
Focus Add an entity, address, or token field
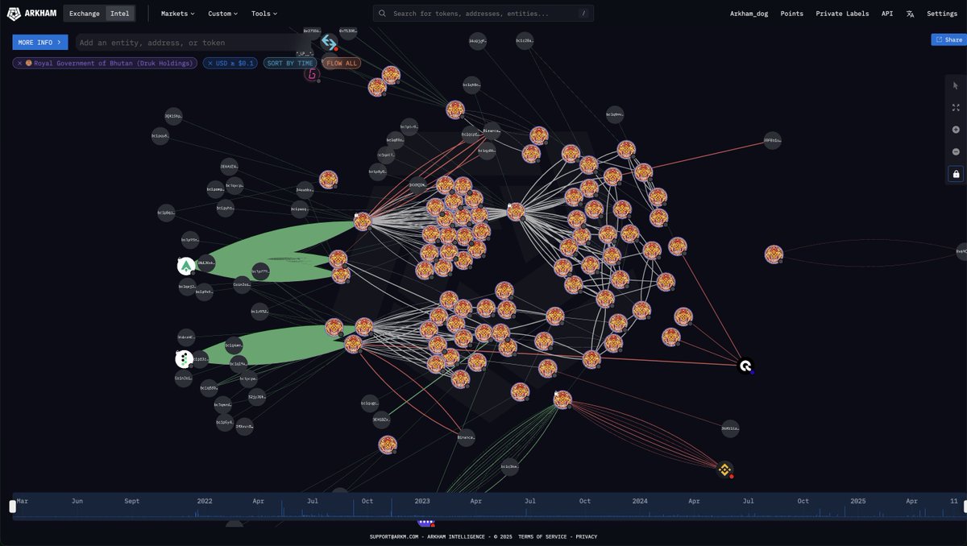pyautogui.click(x=193, y=43)
